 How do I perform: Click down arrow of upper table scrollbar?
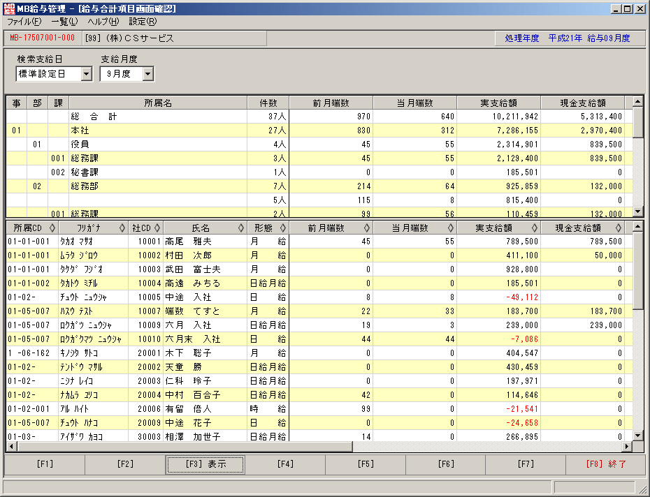point(638,212)
